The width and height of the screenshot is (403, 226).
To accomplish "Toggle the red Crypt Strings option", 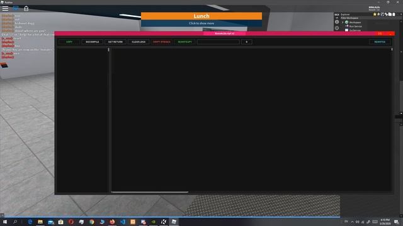I will (162, 42).
